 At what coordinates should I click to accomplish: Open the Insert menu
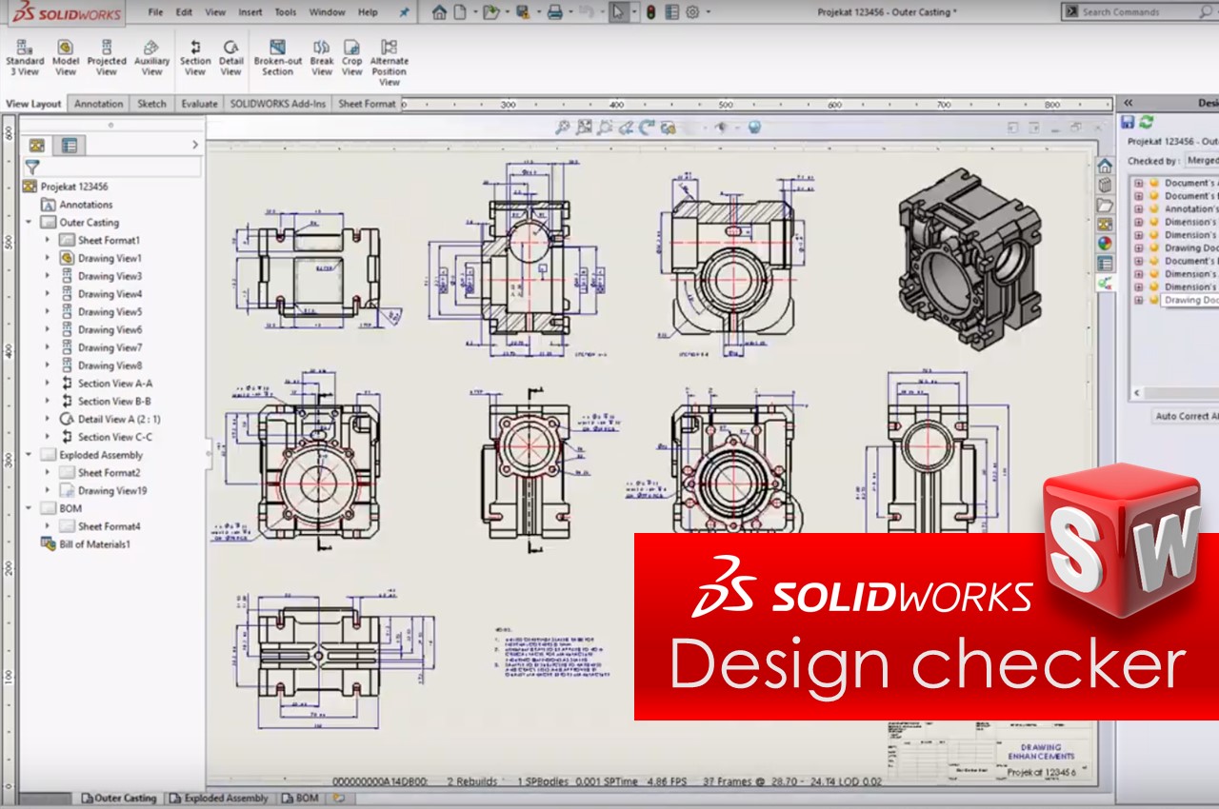coord(250,12)
